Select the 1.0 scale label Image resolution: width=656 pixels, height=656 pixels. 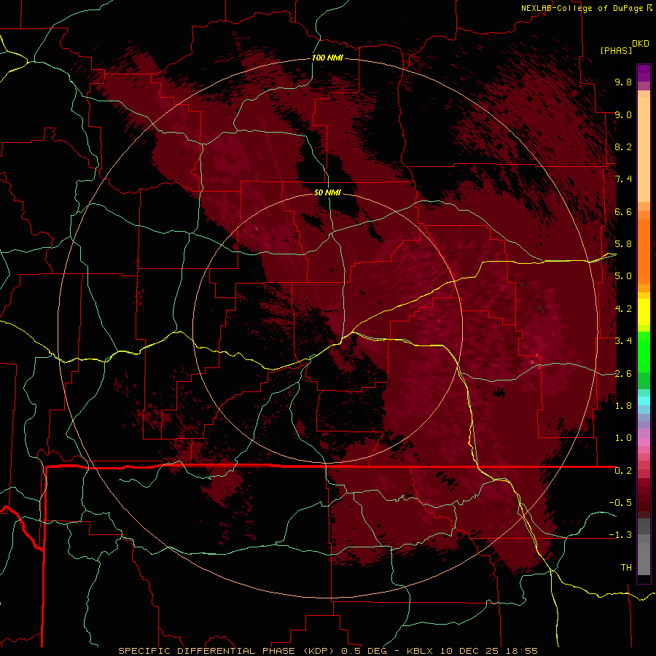[x=623, y=438]
